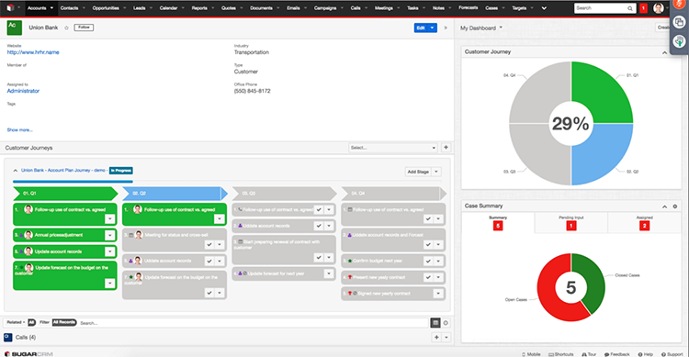Open Case Summary gear settings
Image resolution: width=689 pixels, height=357 pixels.
coord(675,206)
